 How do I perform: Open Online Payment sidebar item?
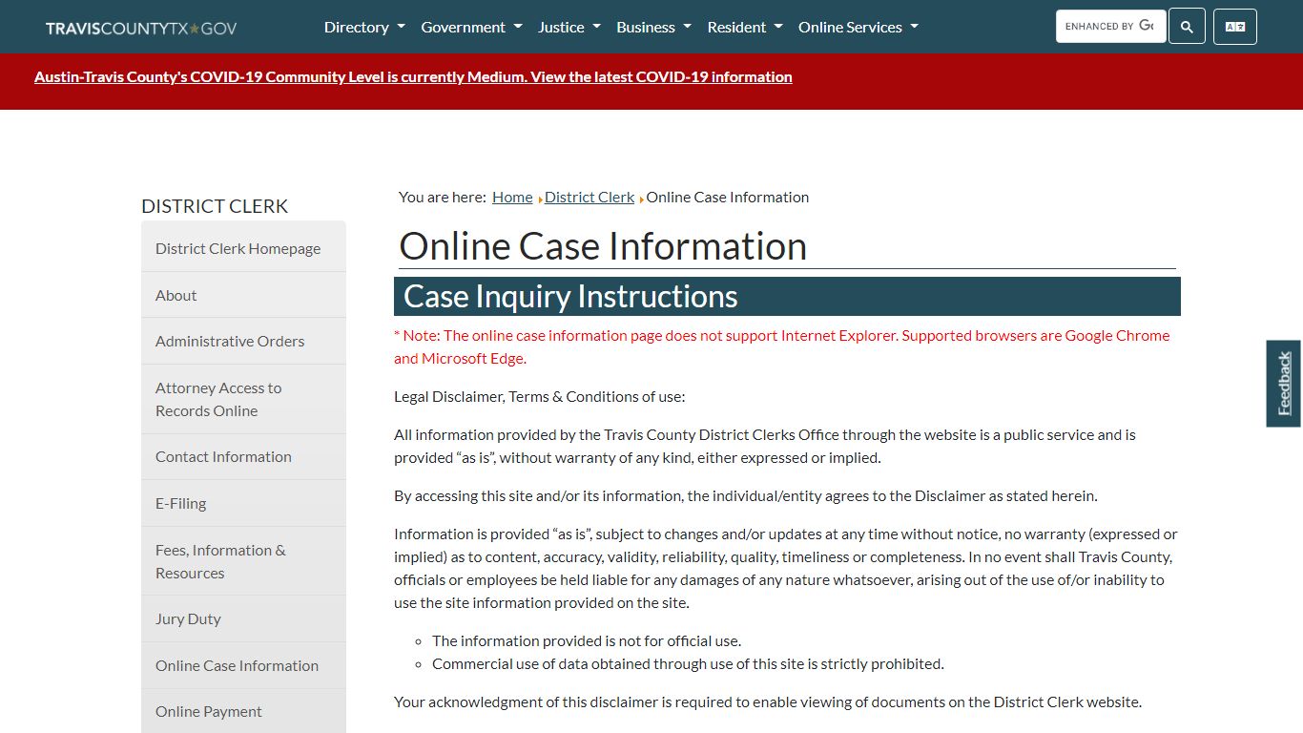pos(243,711)
